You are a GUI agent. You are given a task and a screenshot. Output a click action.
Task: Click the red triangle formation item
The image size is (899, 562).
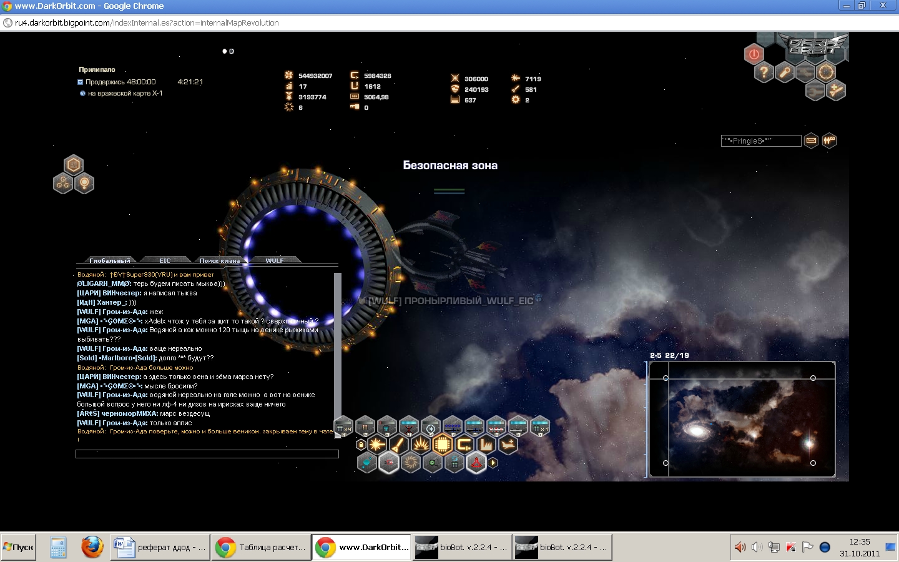tap(476, 463)
